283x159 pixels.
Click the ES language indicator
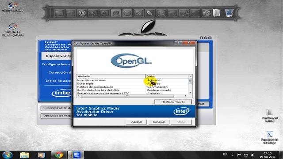[225, 155]
